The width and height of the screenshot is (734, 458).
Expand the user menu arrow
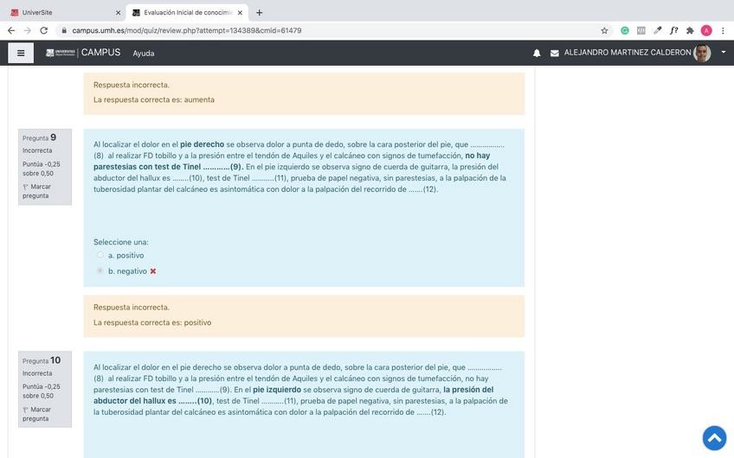pos(724,53)
